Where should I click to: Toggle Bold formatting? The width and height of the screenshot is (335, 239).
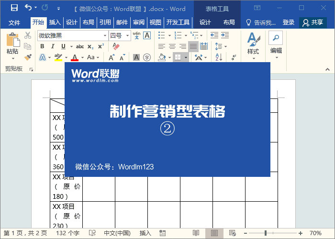42,46
